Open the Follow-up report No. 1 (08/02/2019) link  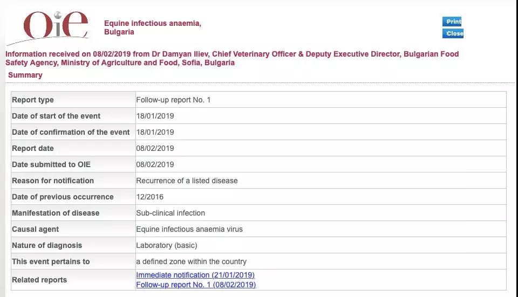(x=196, y=285)
